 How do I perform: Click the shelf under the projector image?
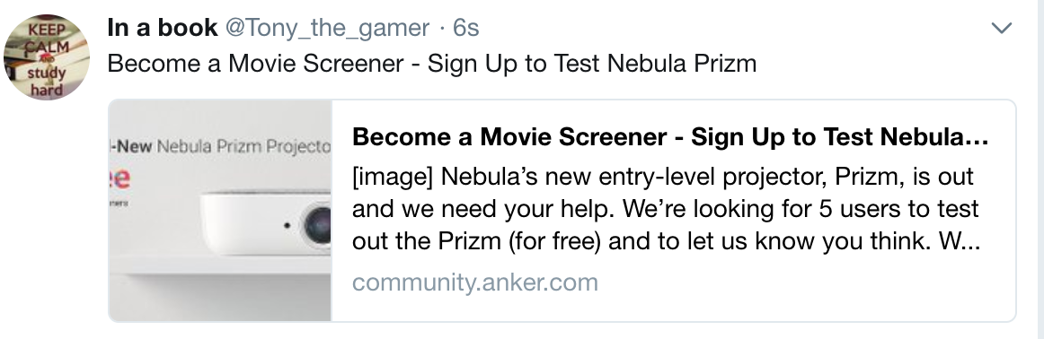[x=220, y=265]
